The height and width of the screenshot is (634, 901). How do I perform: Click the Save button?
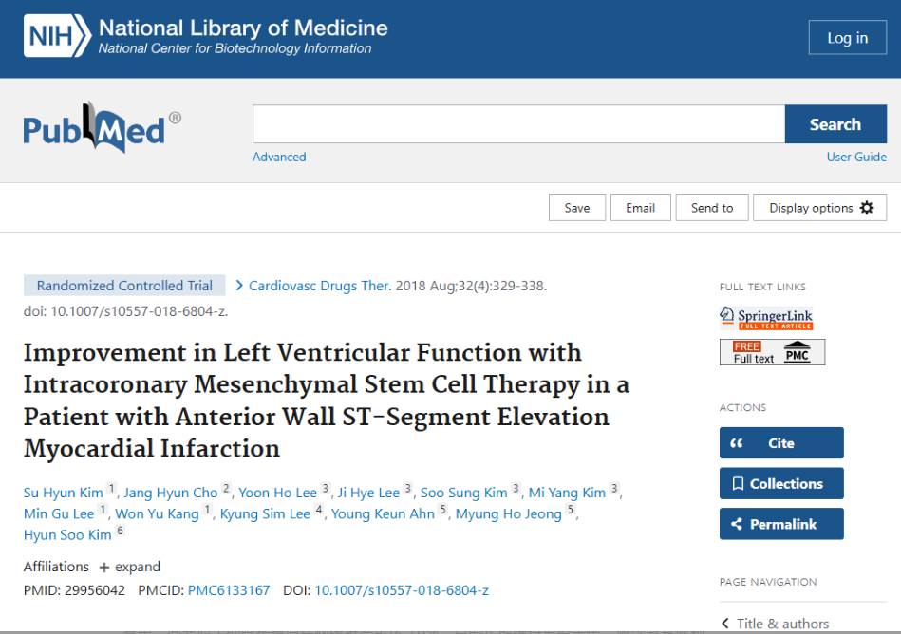click(577, 208)
